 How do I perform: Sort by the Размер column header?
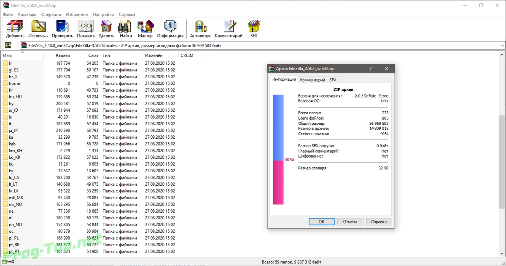(x=58, y=55)
